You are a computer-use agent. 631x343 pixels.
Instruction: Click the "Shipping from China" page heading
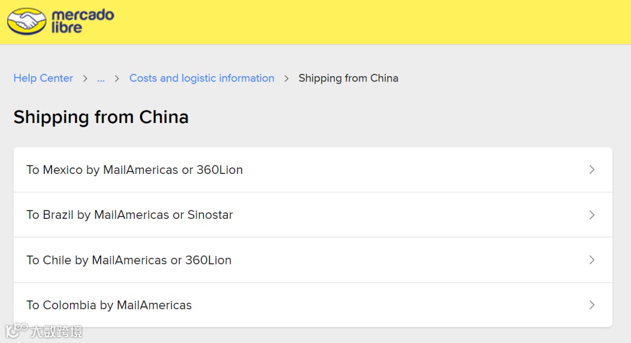click(101, 117)
